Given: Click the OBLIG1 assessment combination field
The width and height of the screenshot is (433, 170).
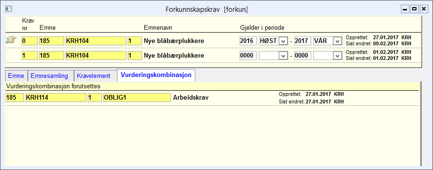Looking at the screenshot, I should pyautogui.click(x=137, y=98).
